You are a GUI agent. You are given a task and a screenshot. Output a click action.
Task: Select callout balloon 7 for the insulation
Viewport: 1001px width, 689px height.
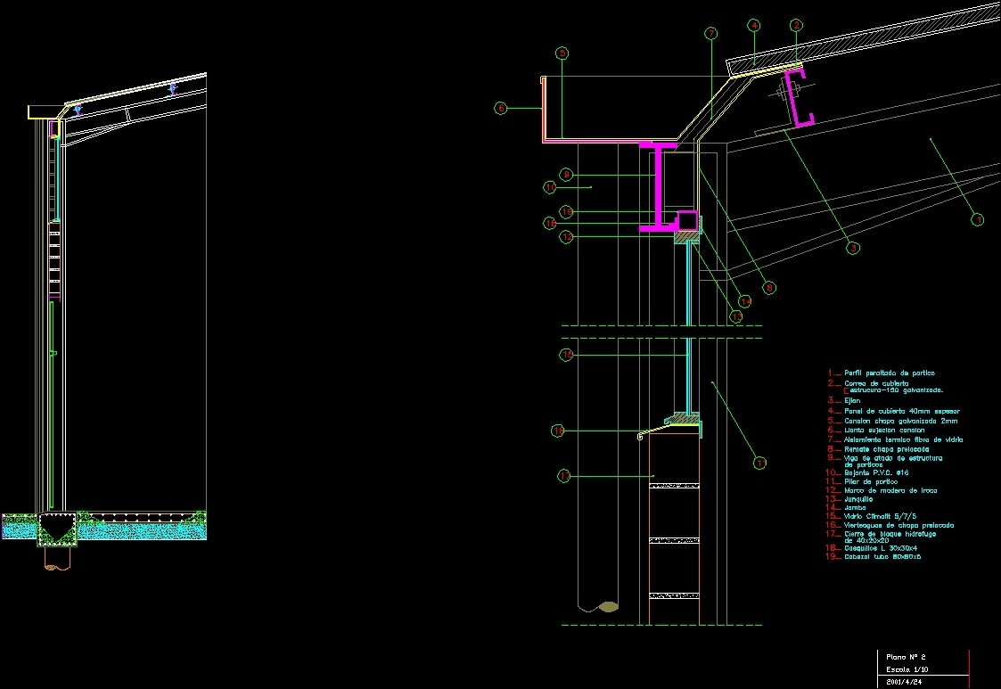click(x=710, y=34)
